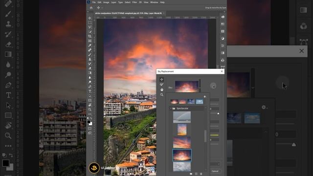Pick the light blue recent sky thumbnail
Image resolution: width=313 pixels, height=176 pixels.
pyautogui.click(x=200, y=102)
